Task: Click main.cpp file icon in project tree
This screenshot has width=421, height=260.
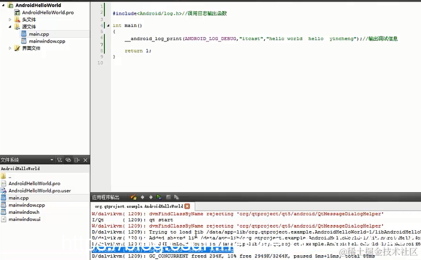Action: tap(24, 34)
